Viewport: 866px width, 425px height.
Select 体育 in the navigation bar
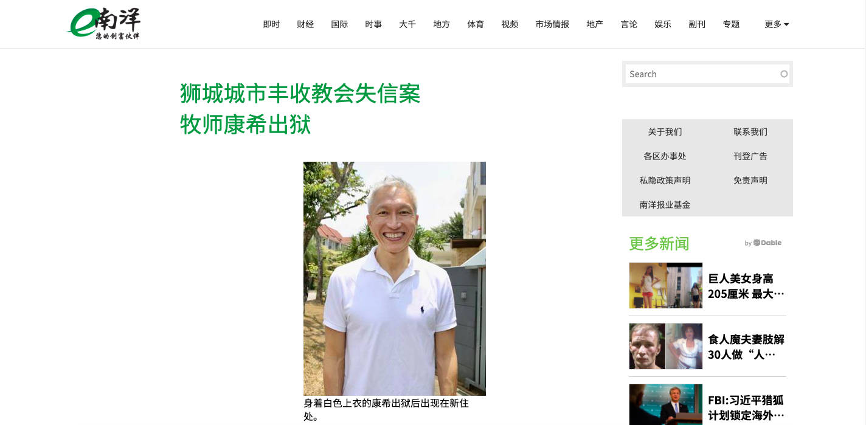coord(476,24)
